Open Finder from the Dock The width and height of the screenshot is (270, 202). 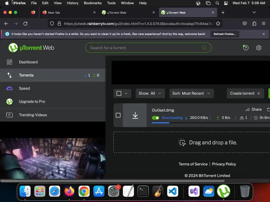25,191
